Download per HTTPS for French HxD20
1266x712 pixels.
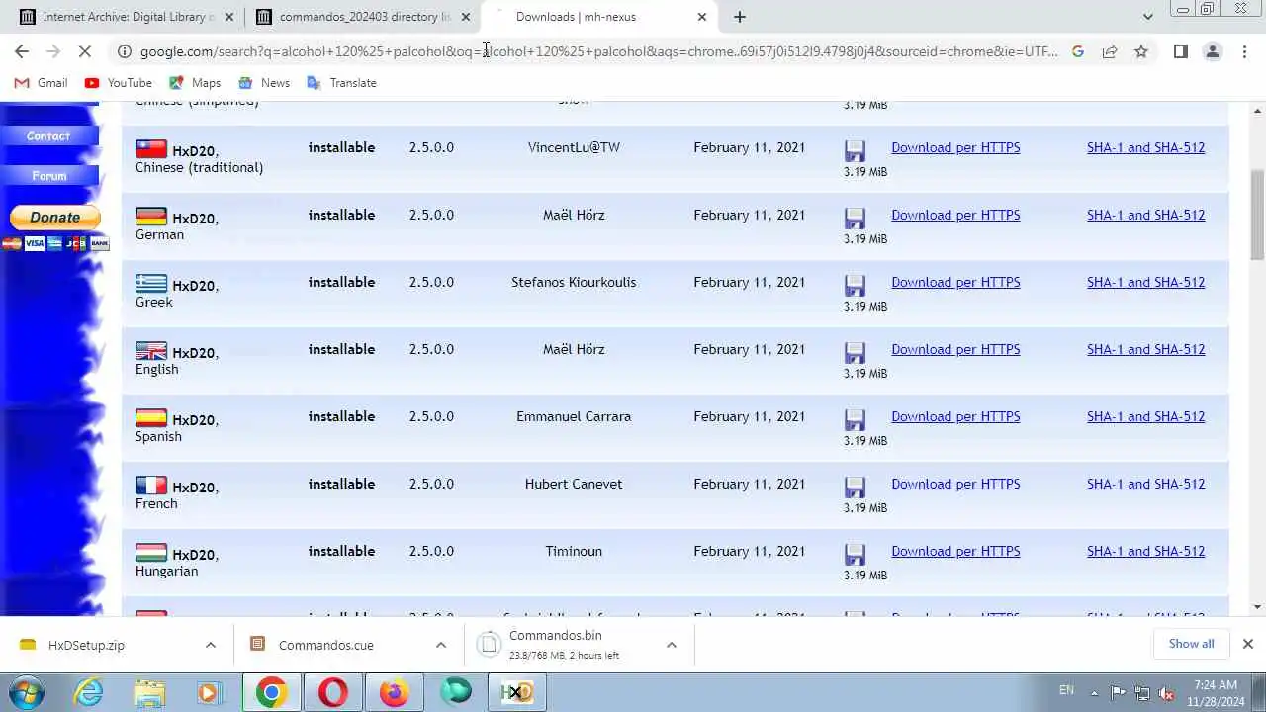955,484
